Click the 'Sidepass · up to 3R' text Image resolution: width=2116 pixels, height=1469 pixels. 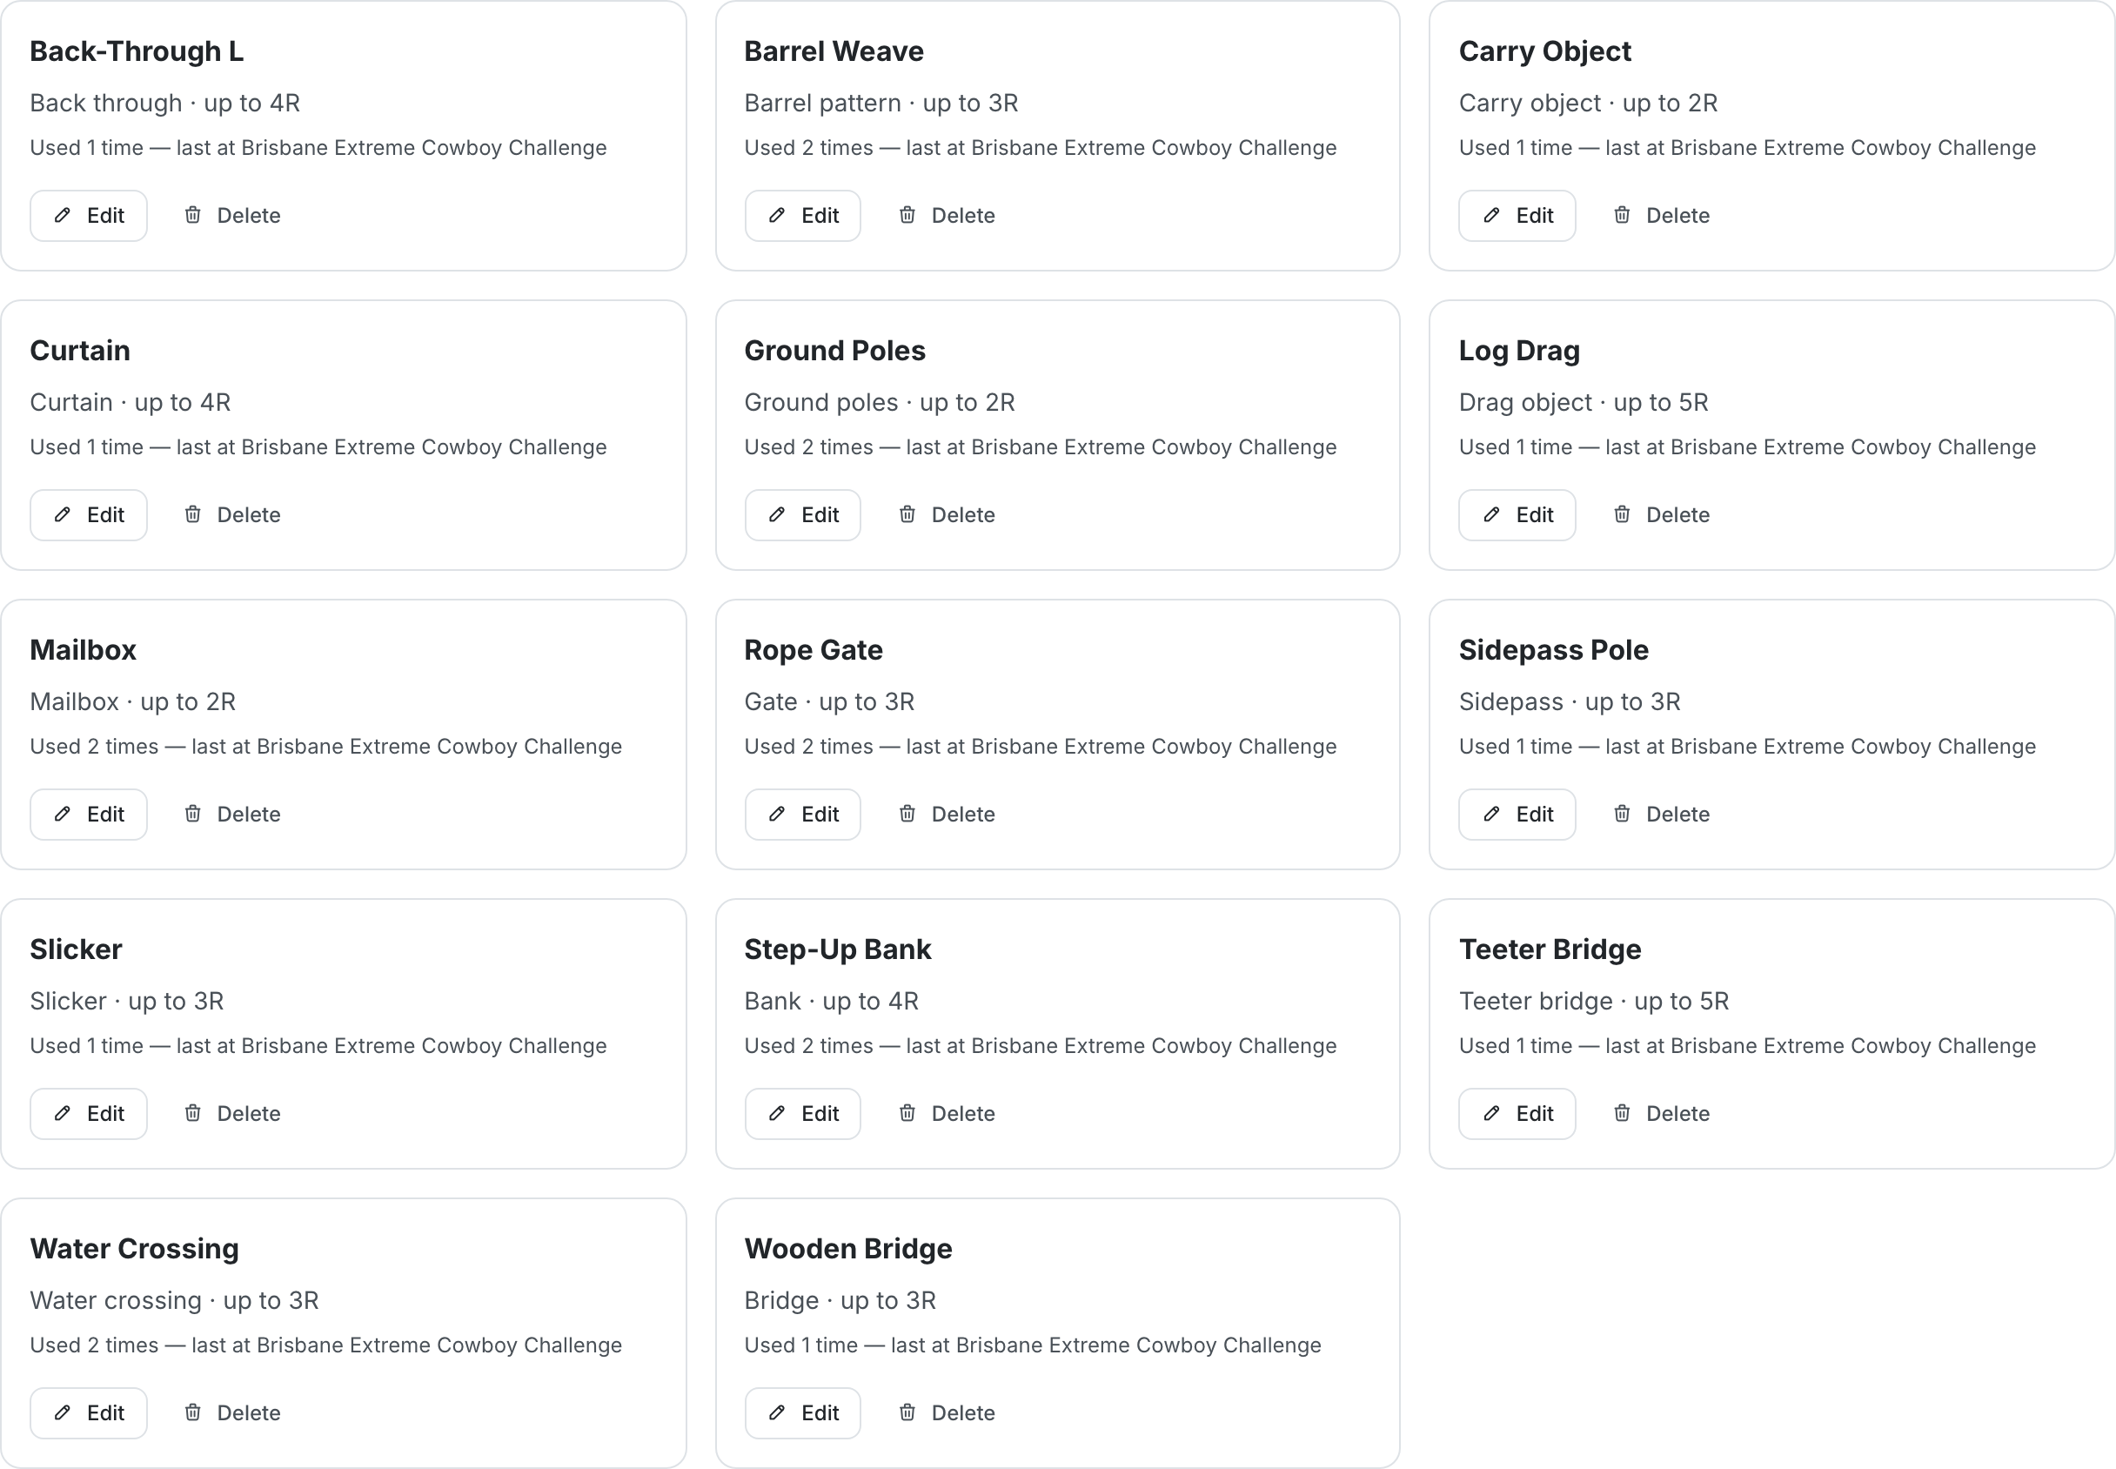[1570, 701]
